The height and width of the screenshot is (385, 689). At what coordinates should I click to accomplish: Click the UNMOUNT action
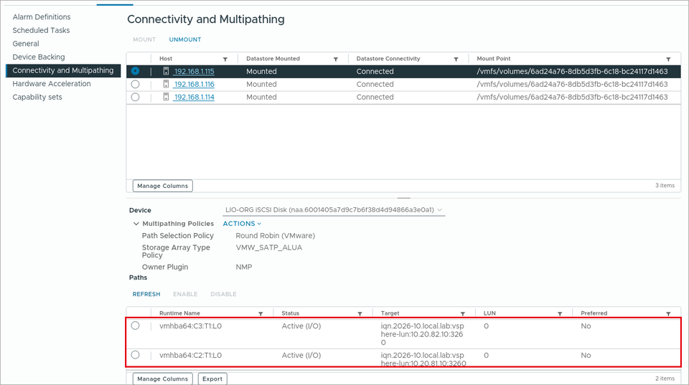click(185, 39)
